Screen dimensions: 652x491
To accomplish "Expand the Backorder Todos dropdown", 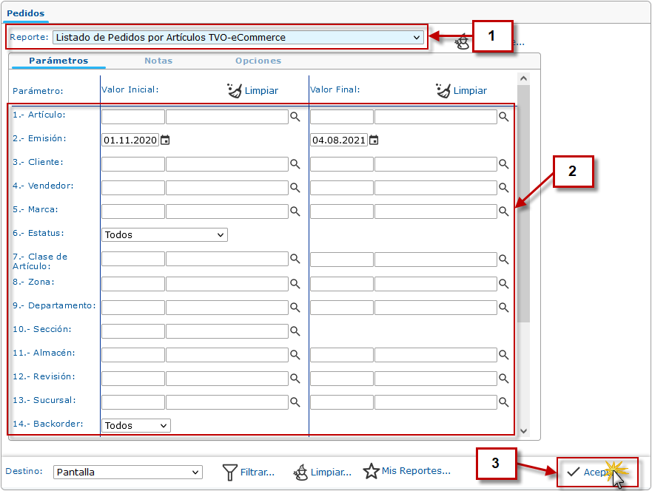I will (x=136, y=425).
